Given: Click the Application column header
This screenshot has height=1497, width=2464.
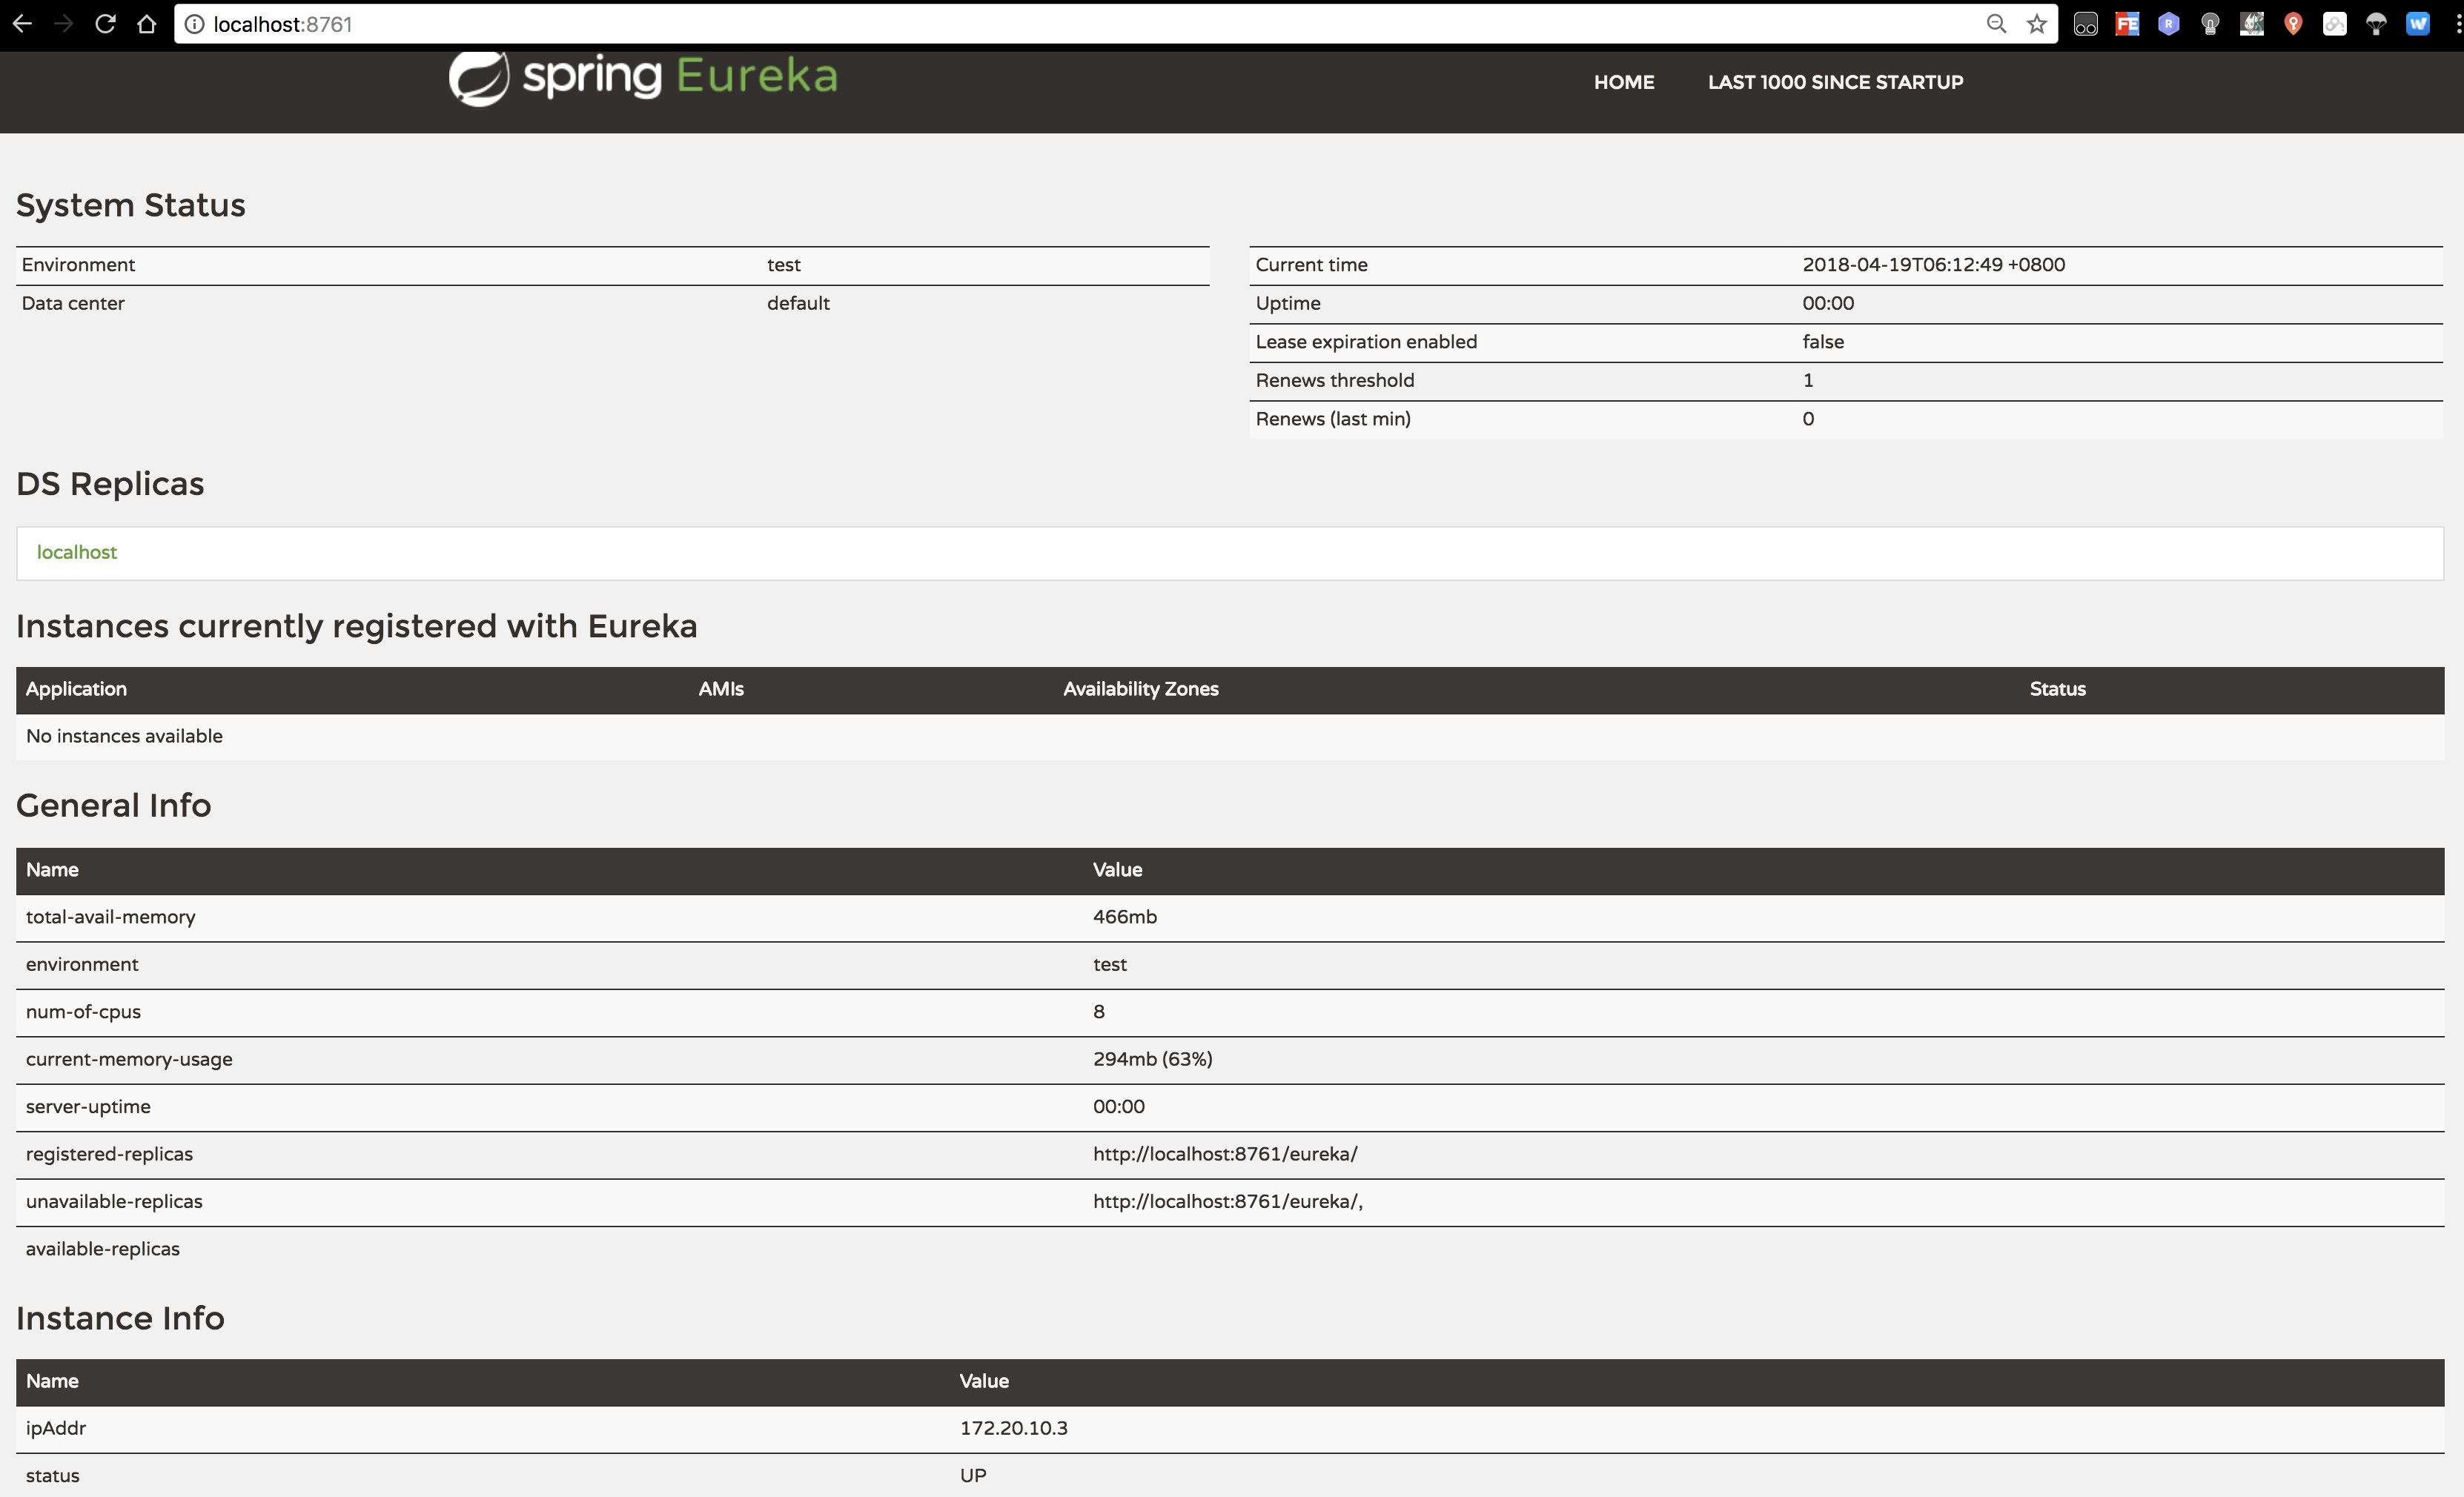Looking at the screenshot, I should tap(76, 689).
